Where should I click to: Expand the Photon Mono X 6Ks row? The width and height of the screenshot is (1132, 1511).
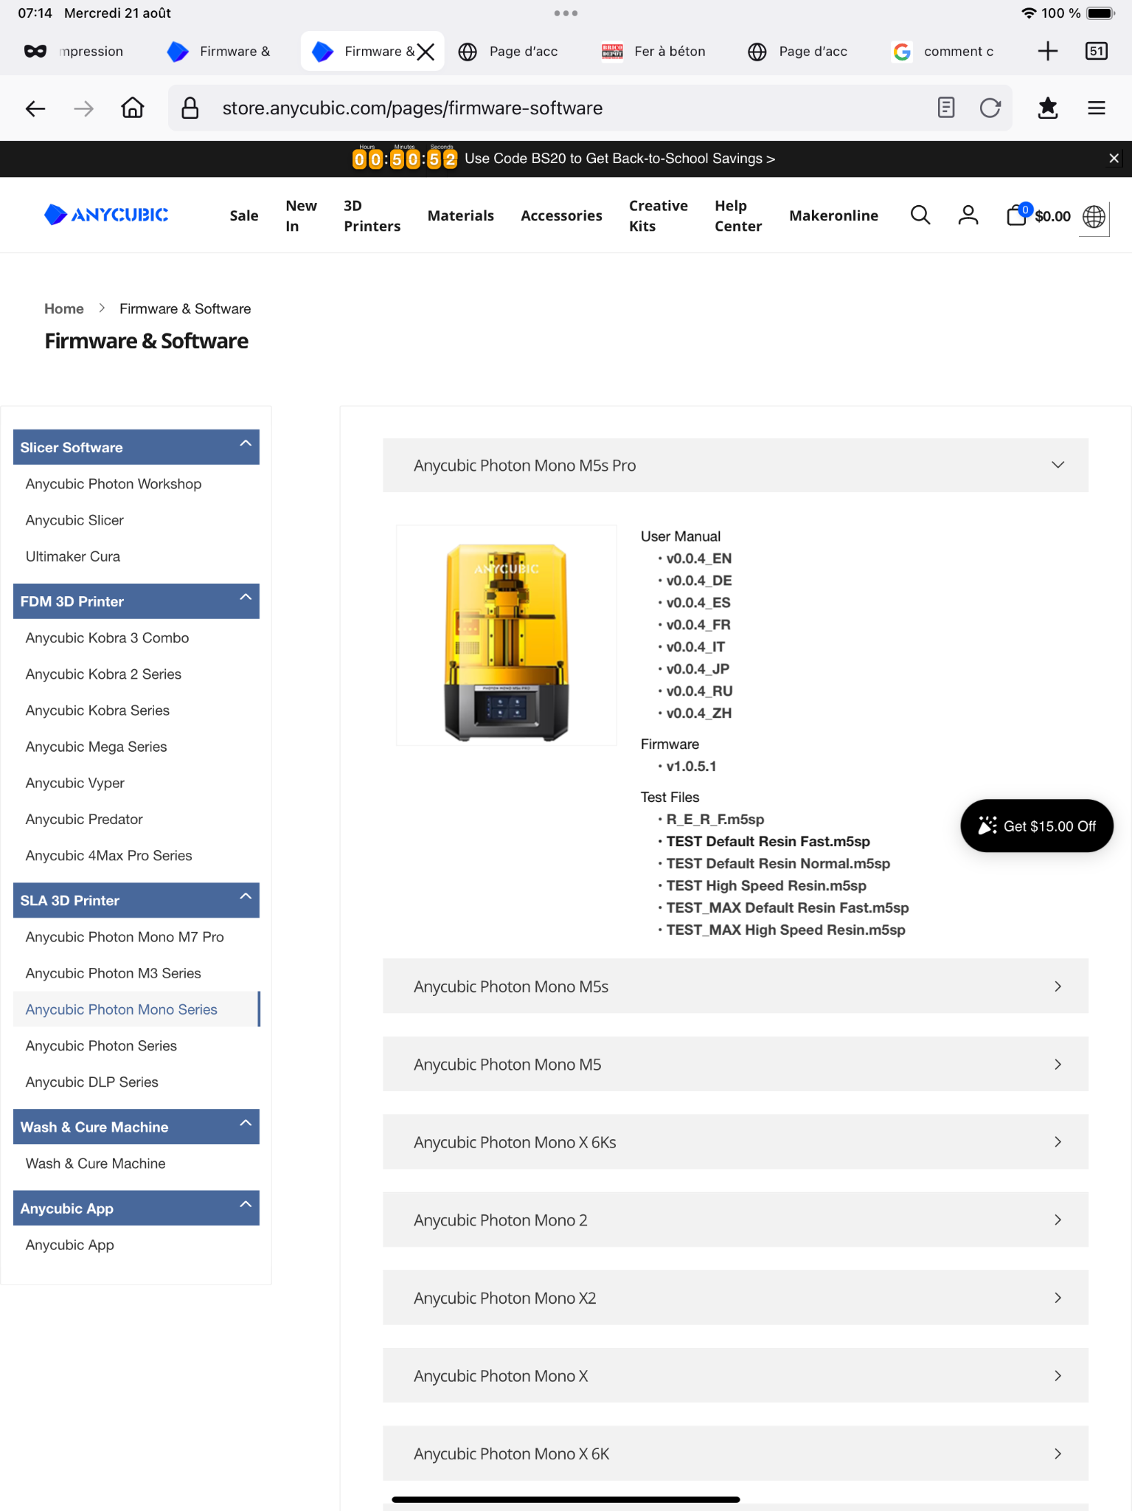(735, 1142)
